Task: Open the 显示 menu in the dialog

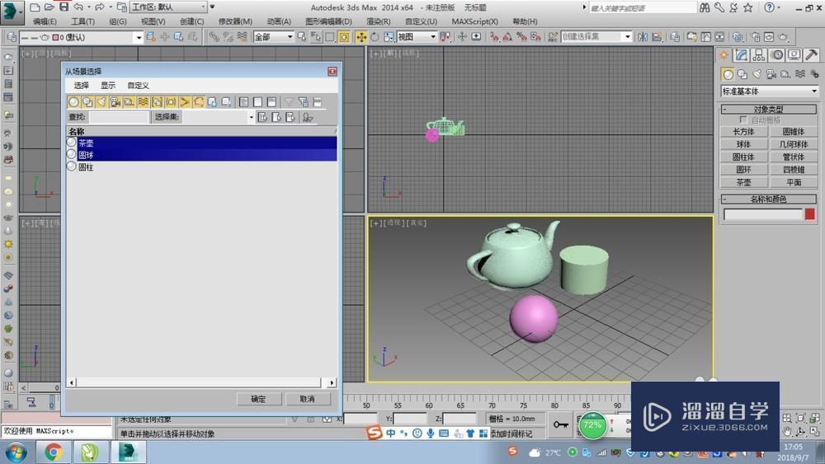Action: click(108, 85)
